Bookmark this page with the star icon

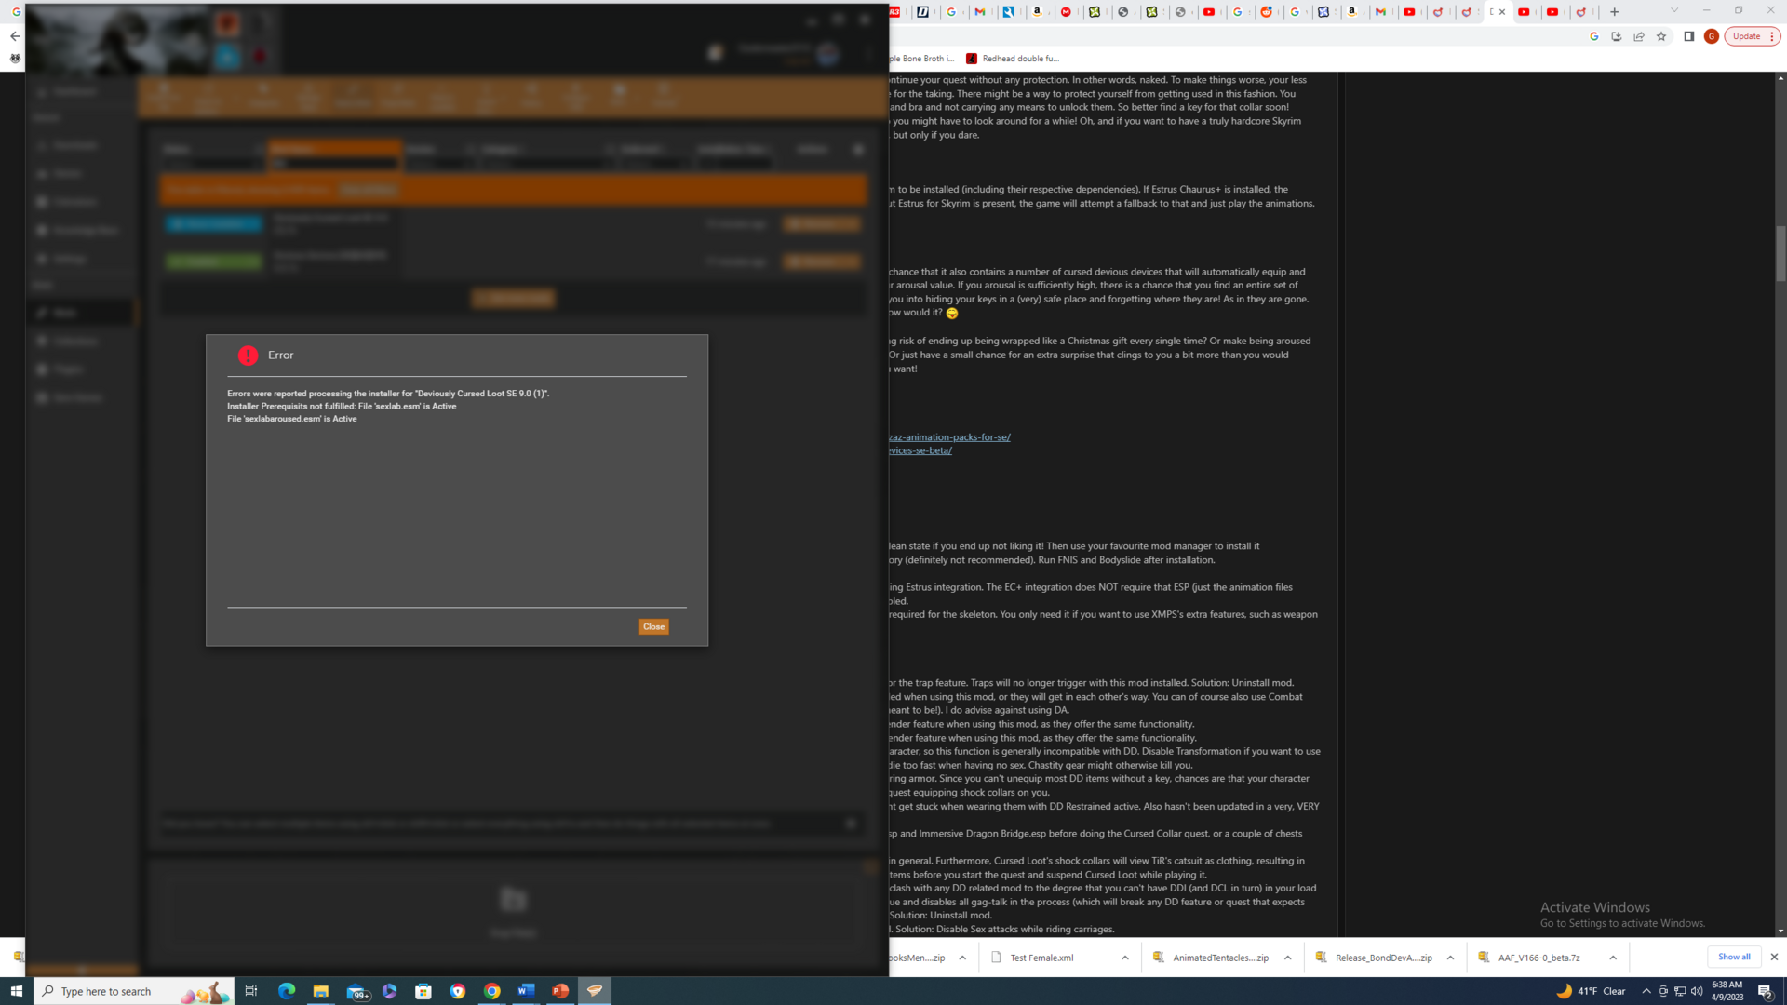pos(1661,36)
